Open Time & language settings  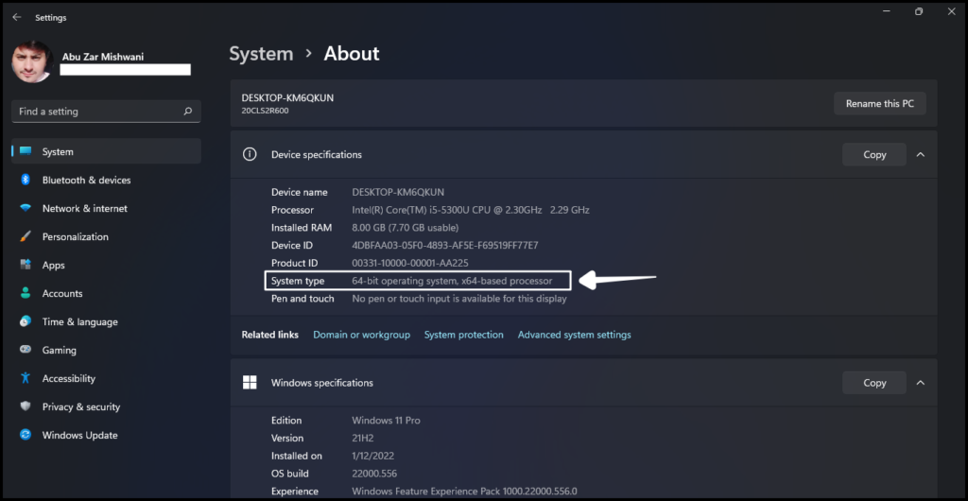106,321
